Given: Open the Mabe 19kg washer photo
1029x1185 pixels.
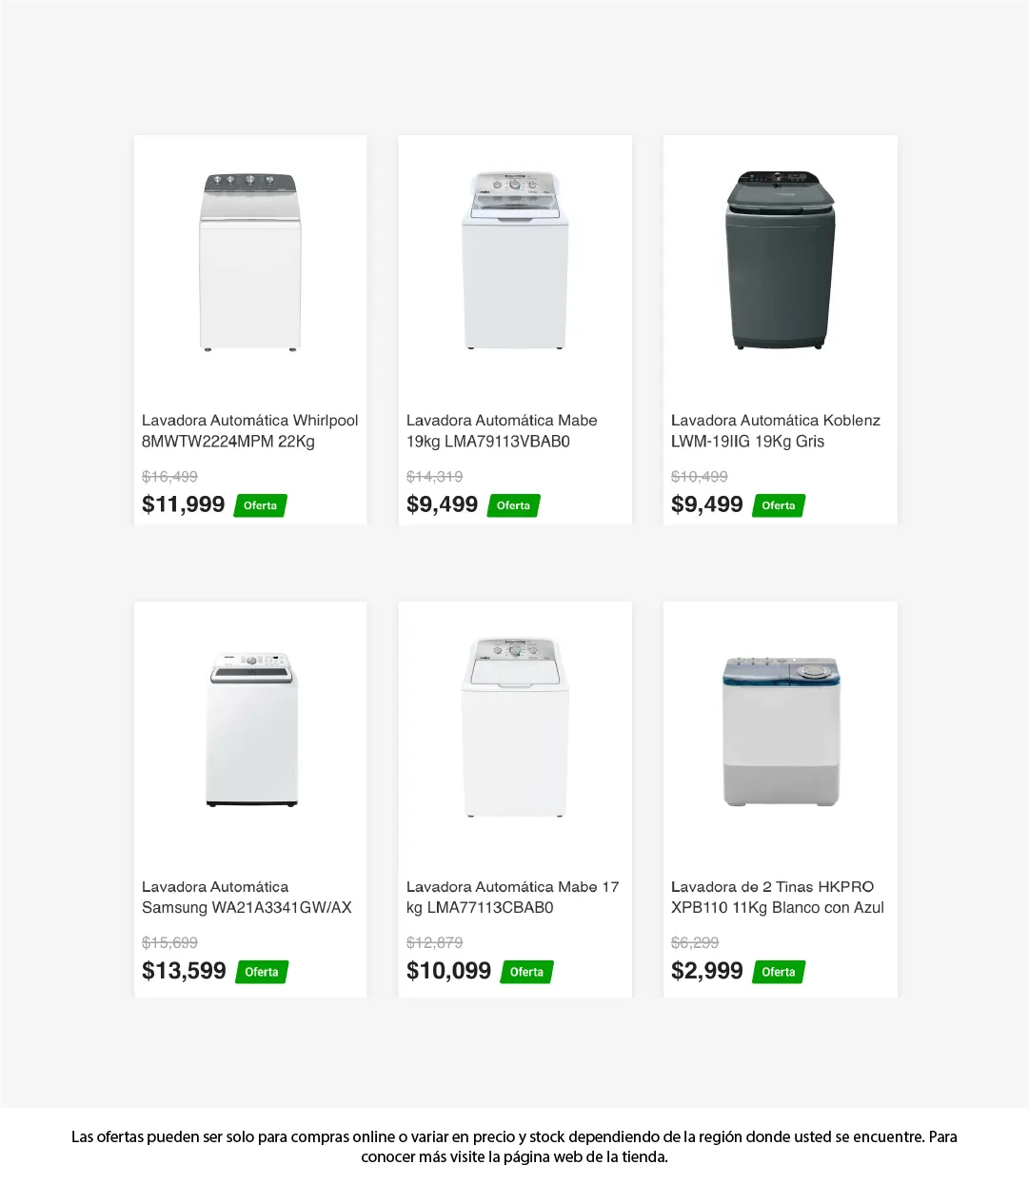Looking at the screenshot, I should tap(515, 261).
